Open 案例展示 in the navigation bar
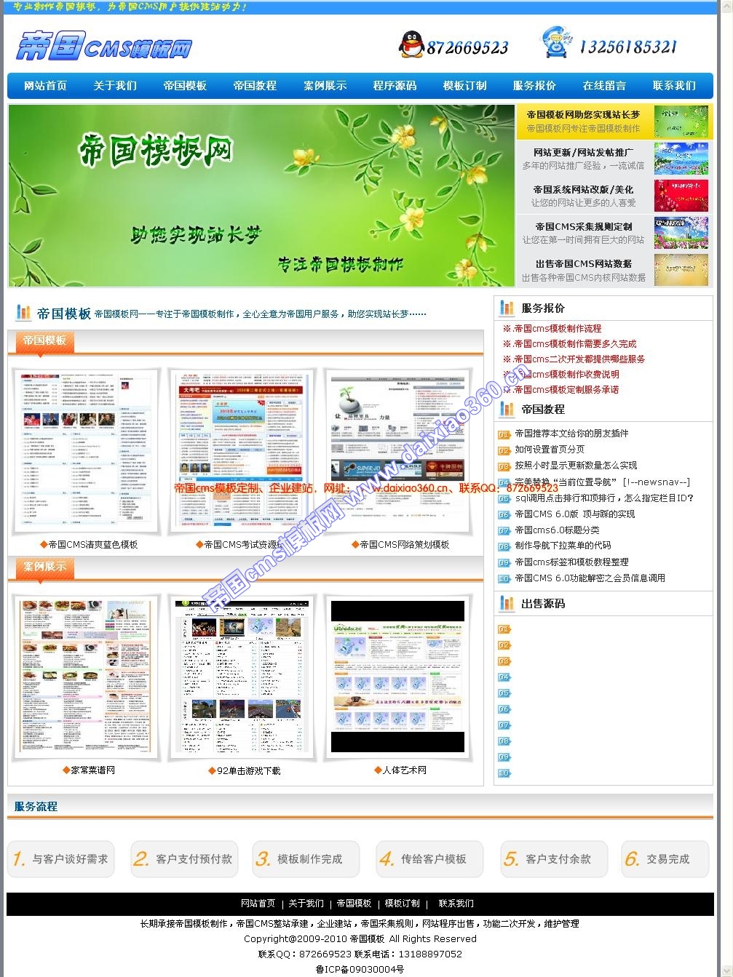This screenshot has width=733, height=977. [x=325, y=86]
